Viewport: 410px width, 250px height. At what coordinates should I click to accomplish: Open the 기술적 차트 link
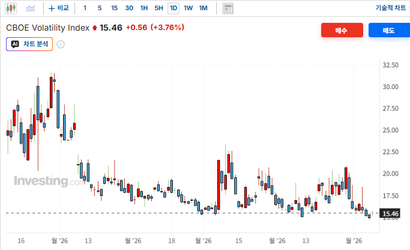(x=391, y=8)
